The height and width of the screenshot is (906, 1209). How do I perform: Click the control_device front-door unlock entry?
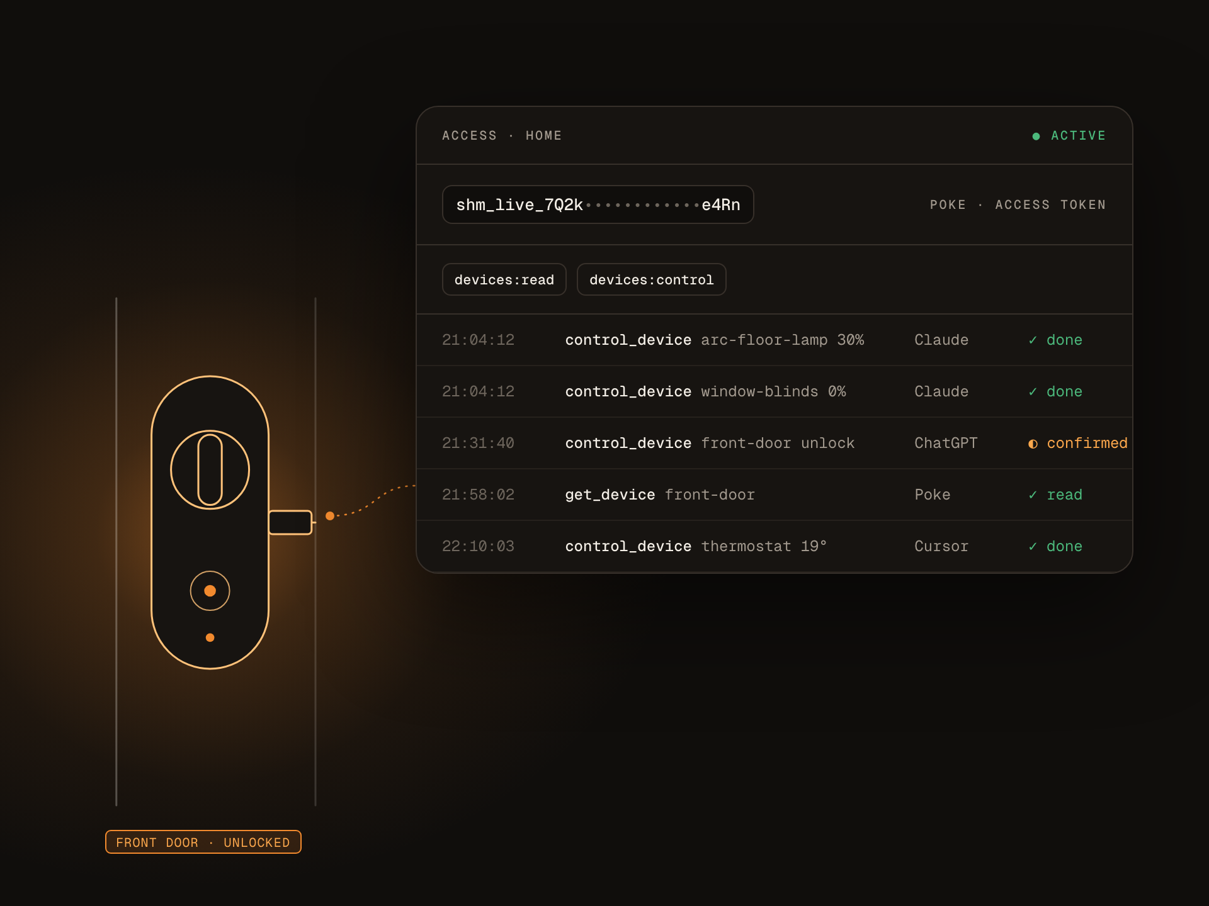(x=710, y=444)
